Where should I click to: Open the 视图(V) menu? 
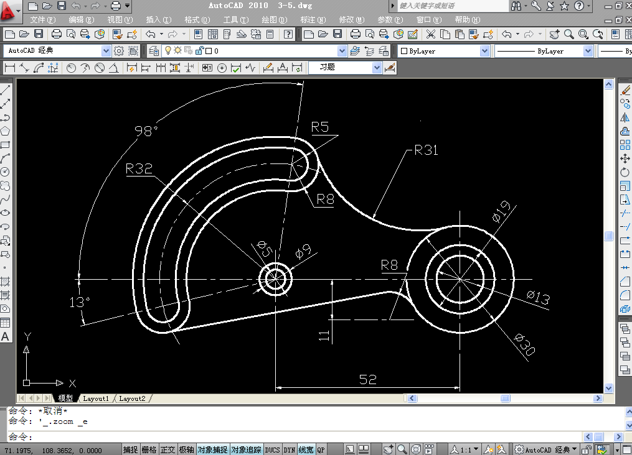pos(120,20)
